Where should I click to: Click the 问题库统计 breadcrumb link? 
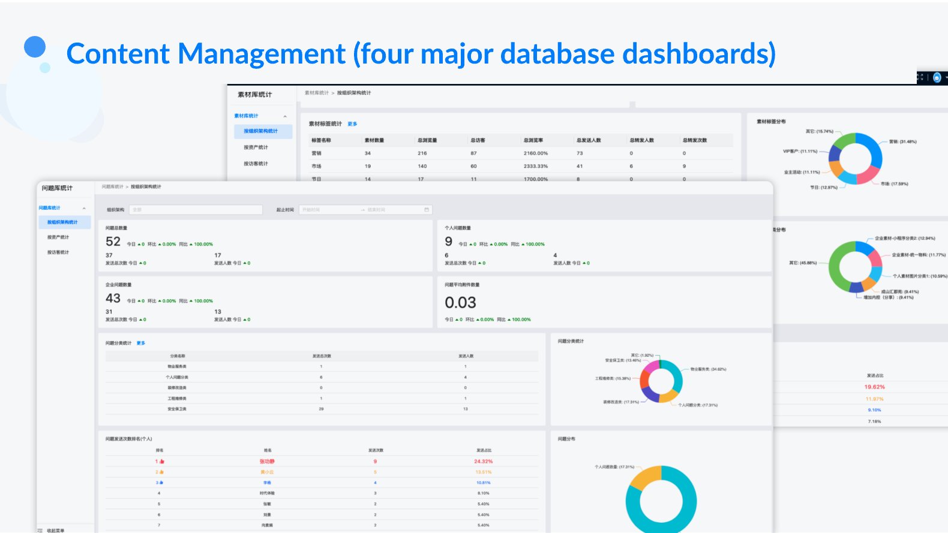(x=112, y=187)
